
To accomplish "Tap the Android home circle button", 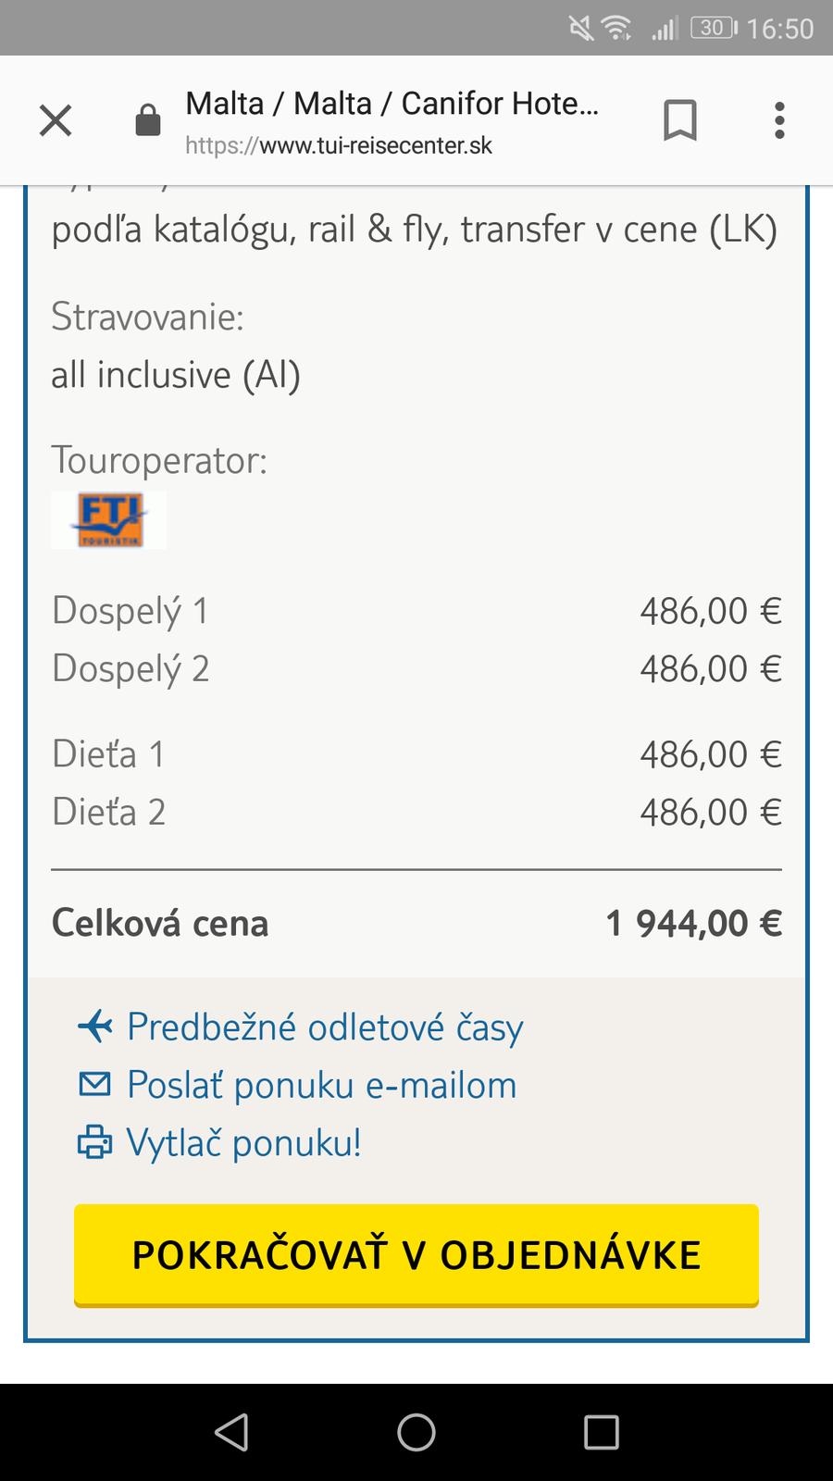I will point(416,1432).
